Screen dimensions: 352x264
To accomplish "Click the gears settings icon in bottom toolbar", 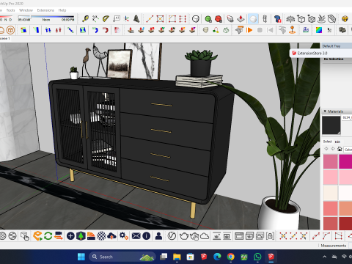I will [123, 236].
